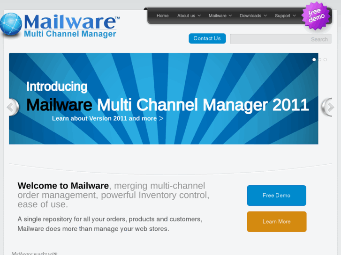Image resolution: width=341 pixels, height=255 pixels.
Task: Expand the About us dropdown chevron
Action: click(199, 15)
